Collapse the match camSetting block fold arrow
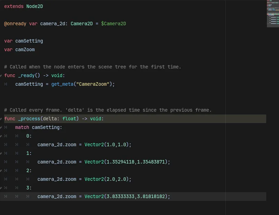Image resolution: width=279 pixels, height=215 pixels. (x=1, y=128)
